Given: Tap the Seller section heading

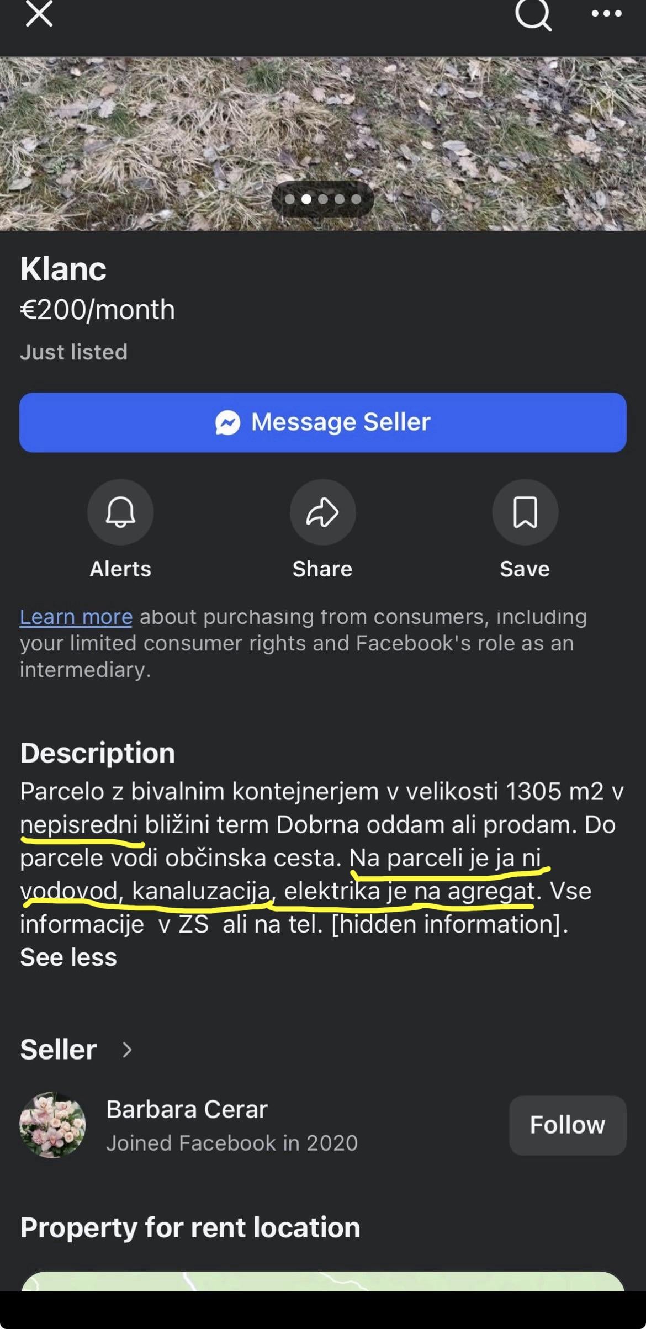Looking at the screenshot, I should (x=59, y=1050).
